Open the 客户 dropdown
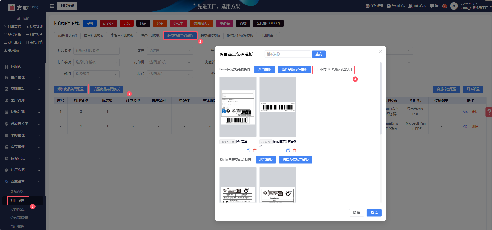This screenshot has height=230, width=492. click(170, 51)
